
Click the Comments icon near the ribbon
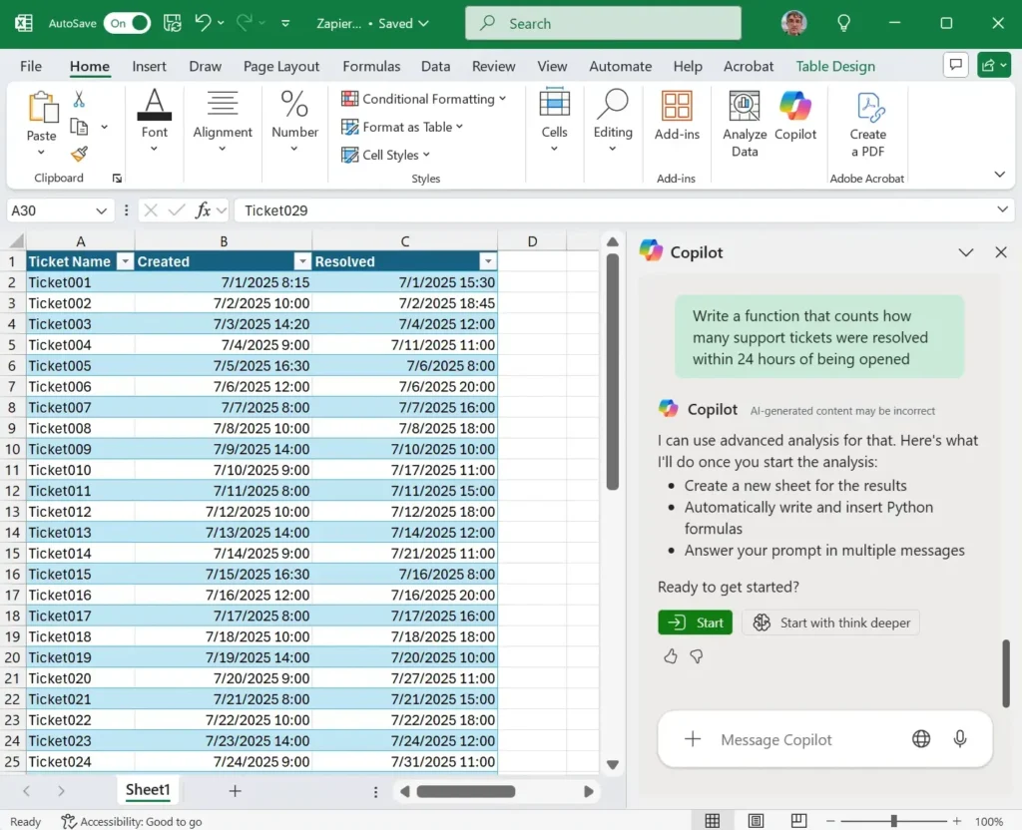point(955,64)
